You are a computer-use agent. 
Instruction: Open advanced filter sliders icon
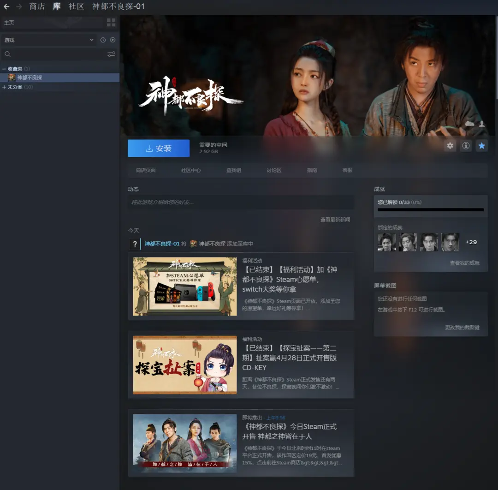coord(111,54)
